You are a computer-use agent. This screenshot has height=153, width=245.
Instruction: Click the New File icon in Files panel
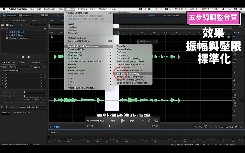point(11,25)
